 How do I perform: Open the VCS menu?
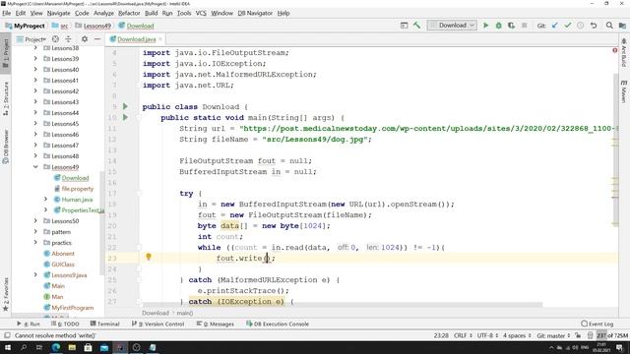[x=201, y=13]
